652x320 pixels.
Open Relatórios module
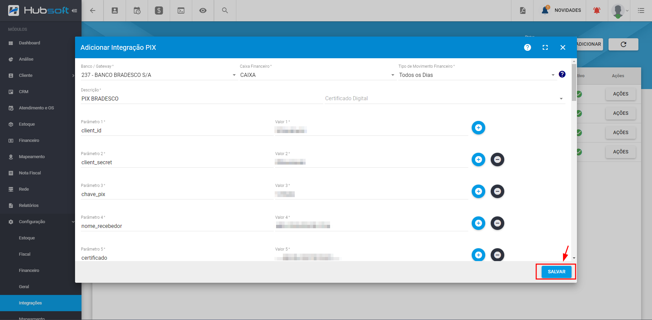click(x=41, y=206)
